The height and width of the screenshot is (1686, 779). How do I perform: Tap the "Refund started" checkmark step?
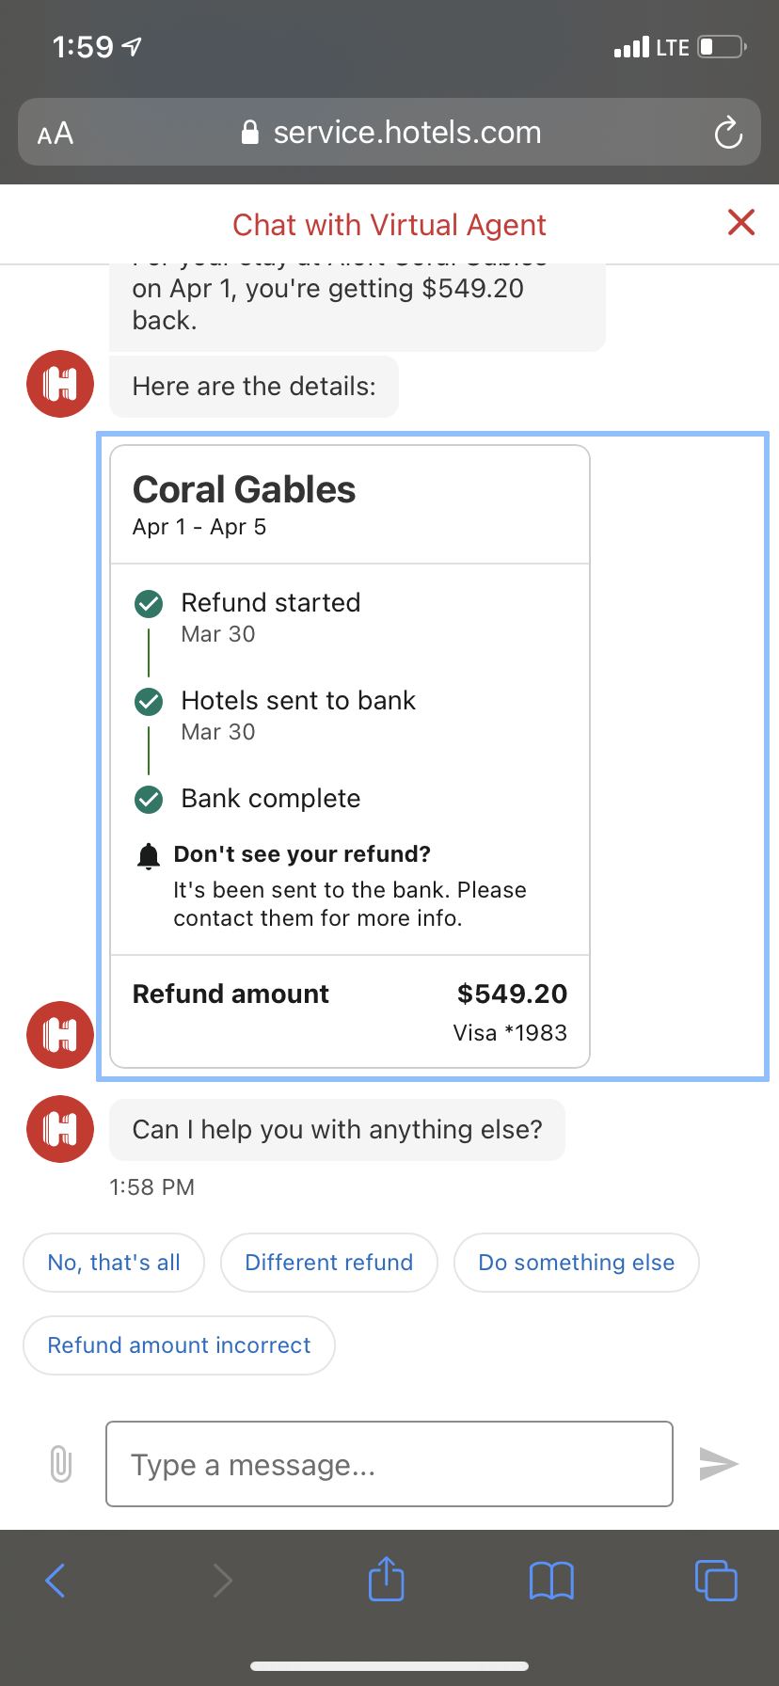point(149,604)
